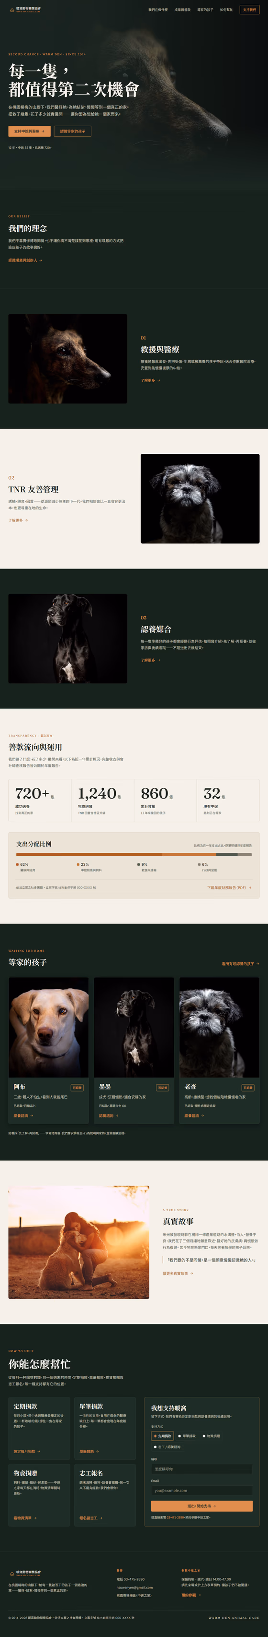The height and width of the screenshot is (1637, 268).
Task: Click 認養諮詢 on 阿布's card
Action: 23,1116
